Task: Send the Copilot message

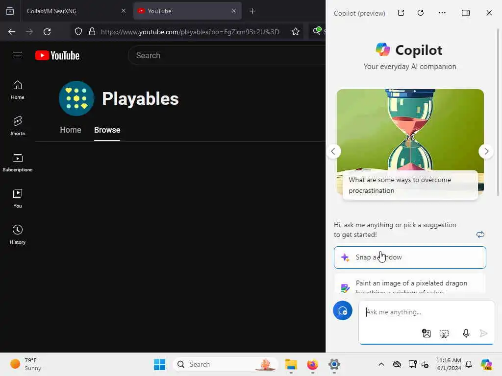Action: 484,333
